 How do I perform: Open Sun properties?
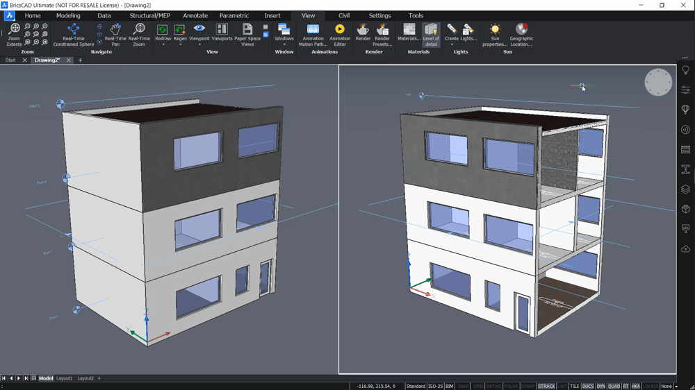point(495,35)
